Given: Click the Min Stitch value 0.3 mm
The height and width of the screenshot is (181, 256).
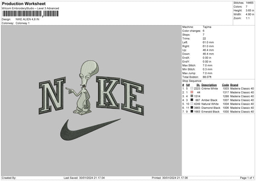Looking at the screenshot, I should coord(207,69).
